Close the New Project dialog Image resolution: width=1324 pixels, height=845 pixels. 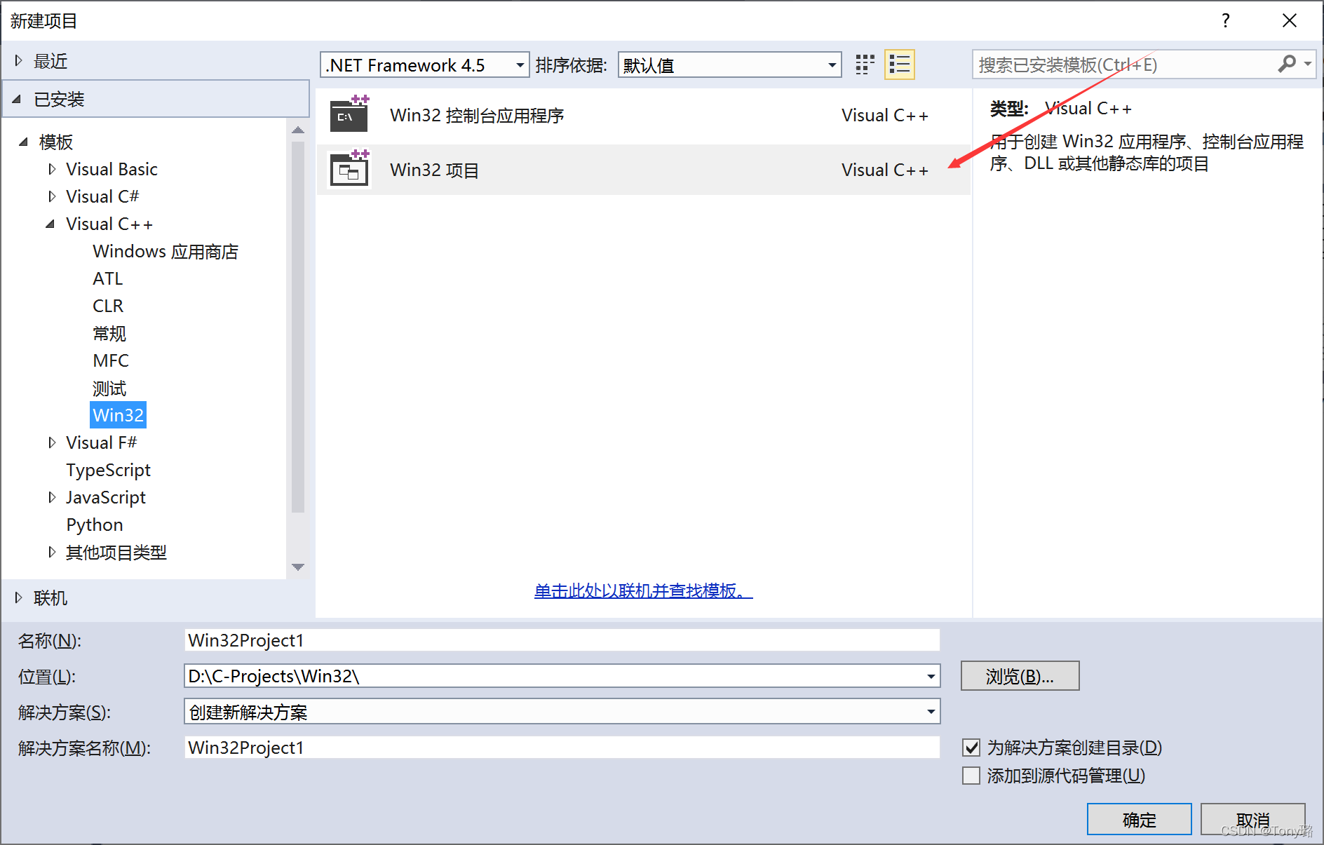pos(1289,20)
